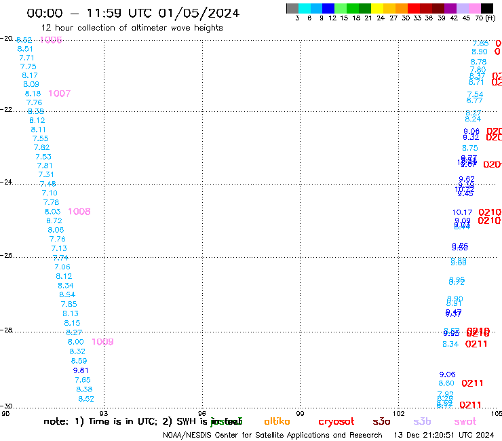The height and width of the screenshot is (441, 502).
Task: Click the yellow swatch above label 24
Action: 377,8
